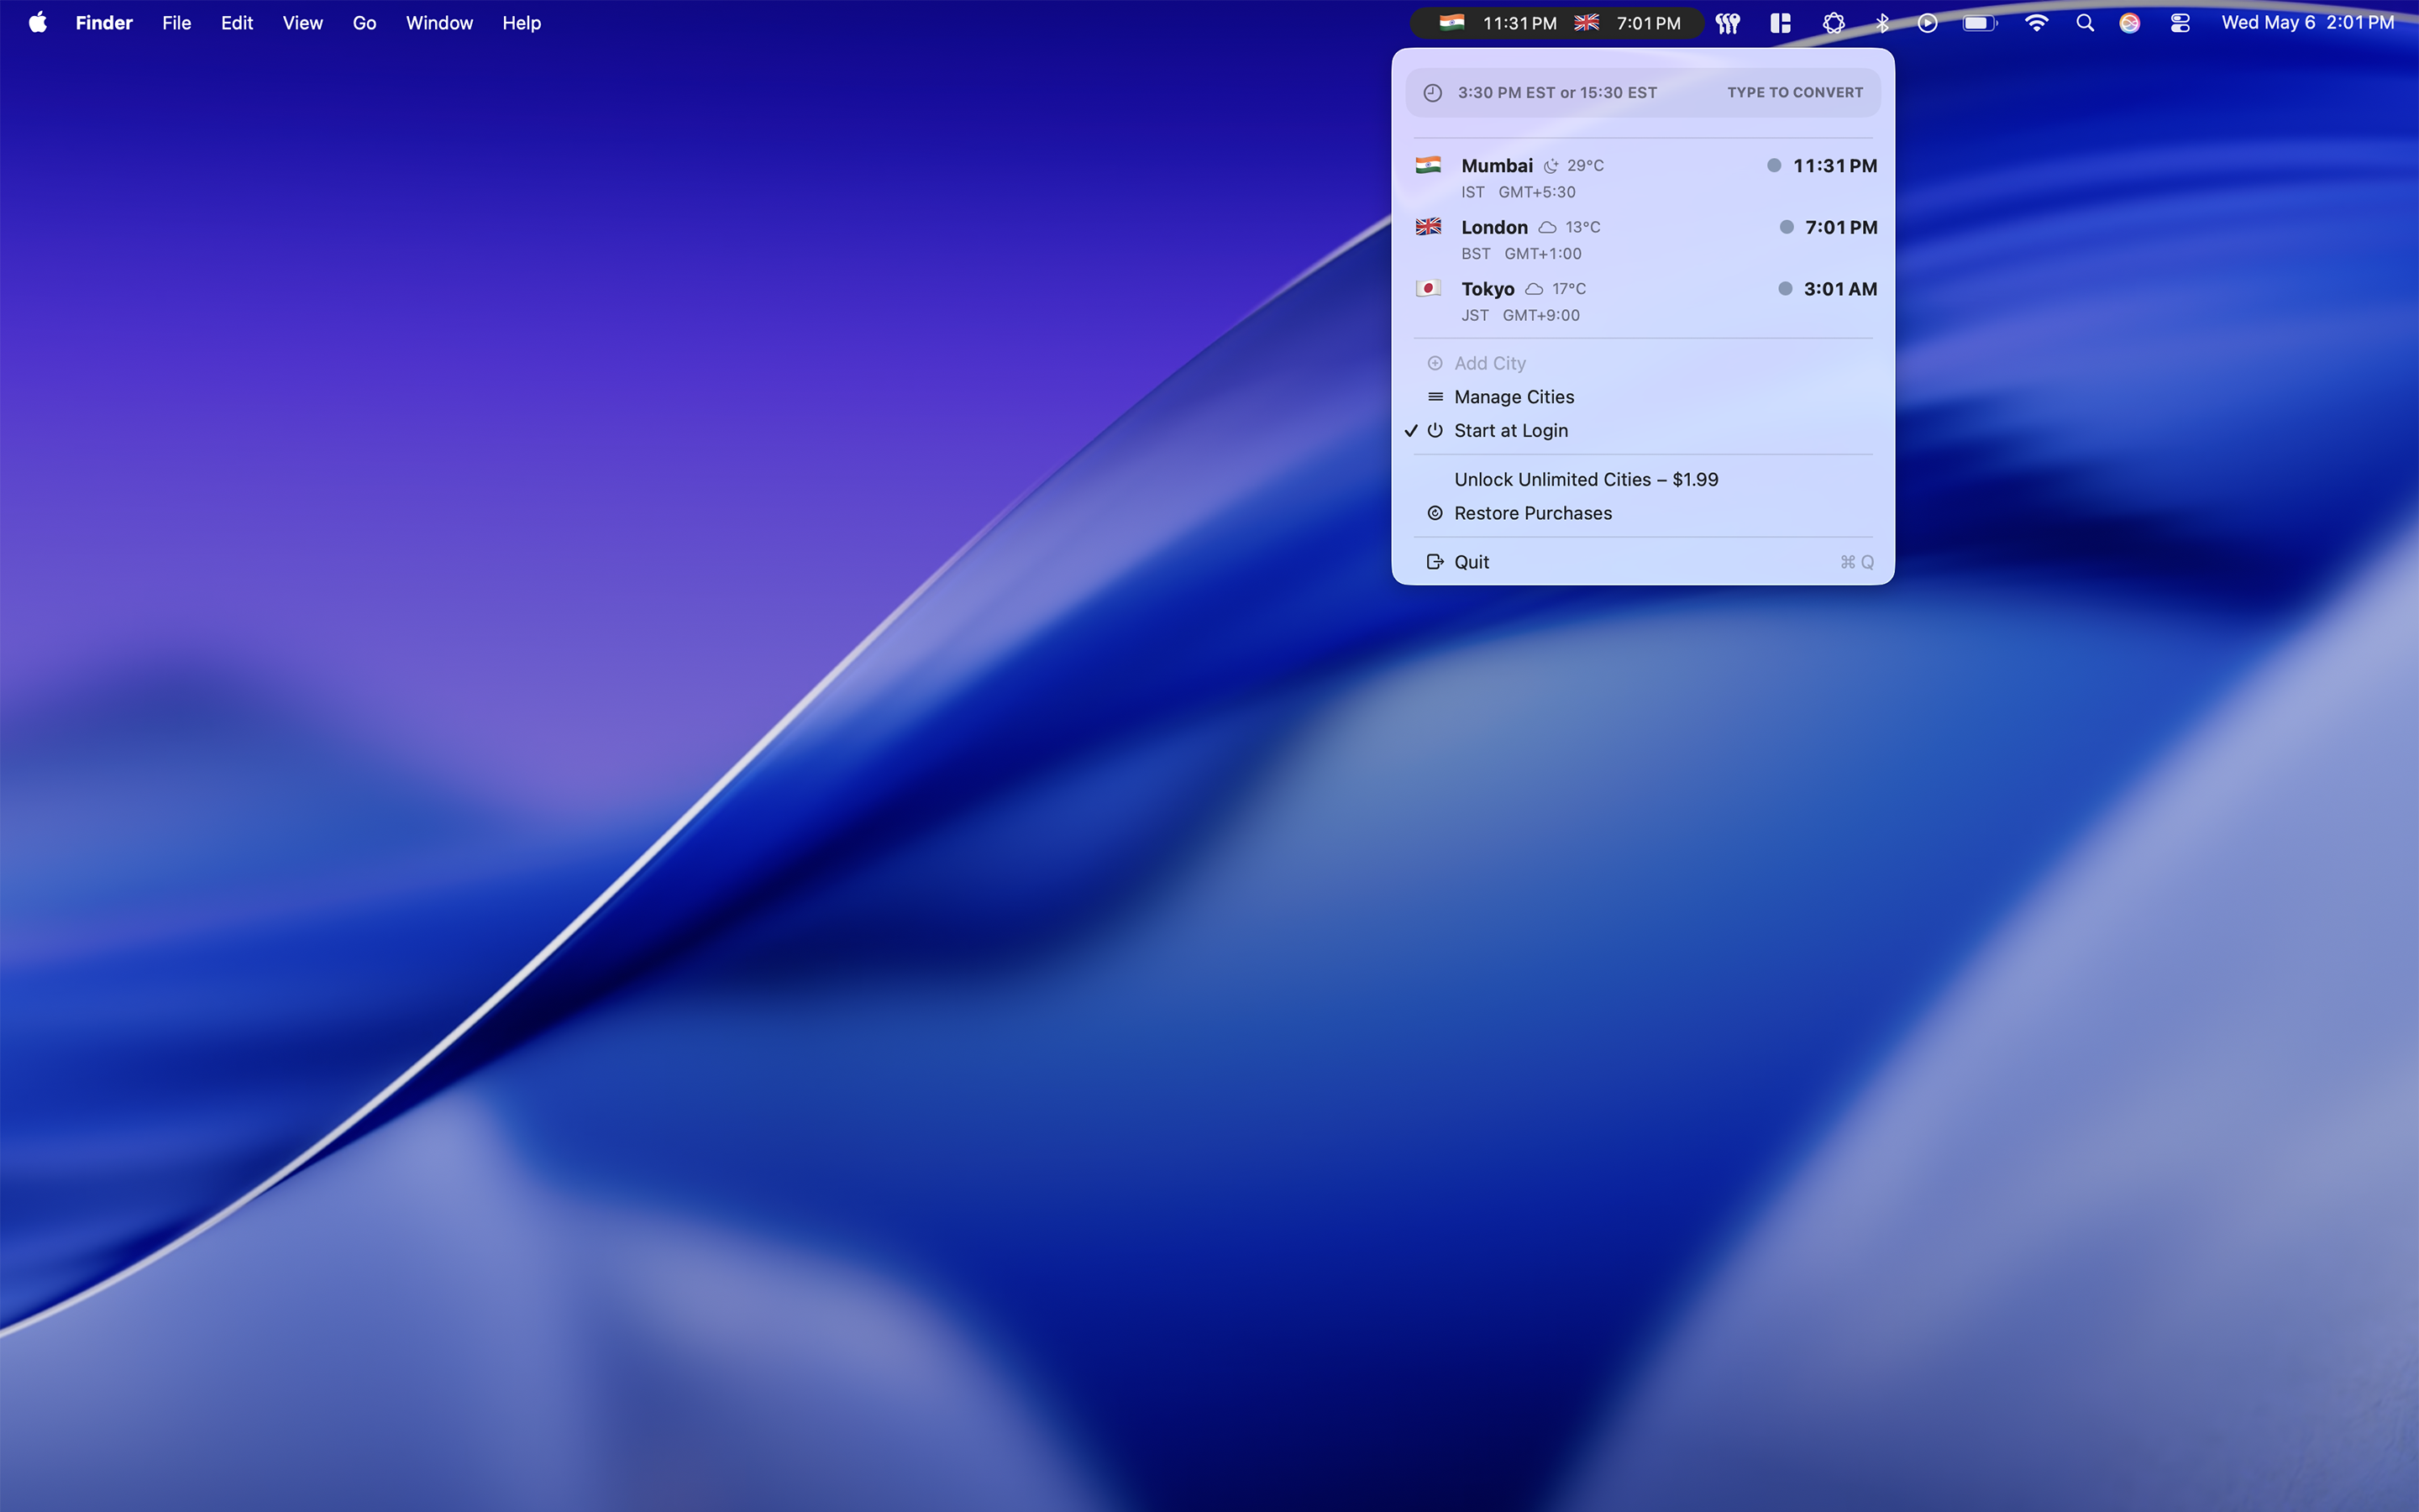Click 11:31 PM in the menu bar
The image size is (2419, 1512).
click(1519, 23)
